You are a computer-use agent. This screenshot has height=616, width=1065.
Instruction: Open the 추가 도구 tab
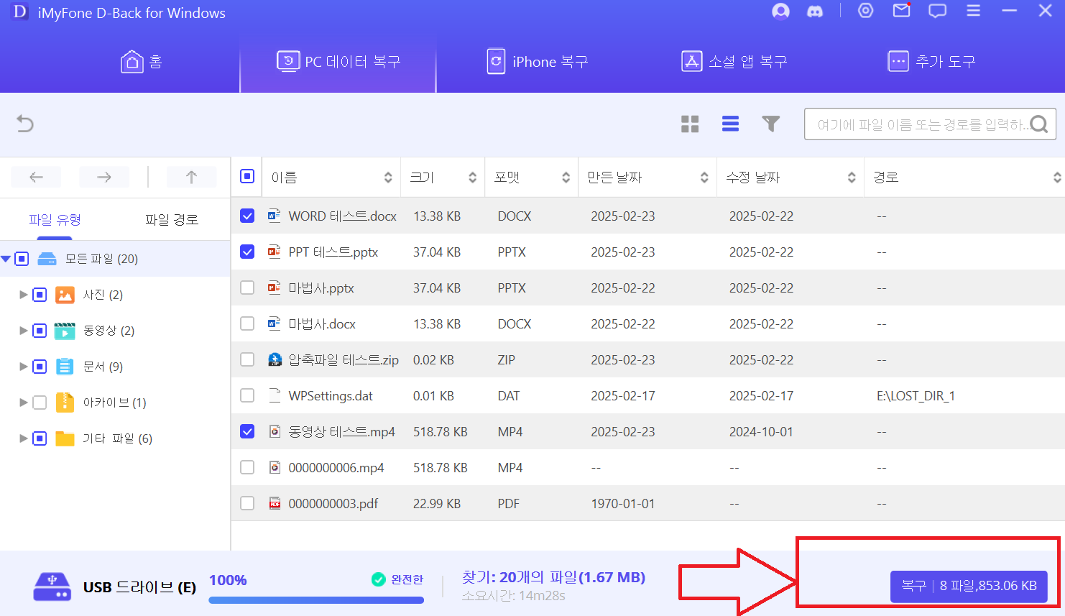[932, 62]
